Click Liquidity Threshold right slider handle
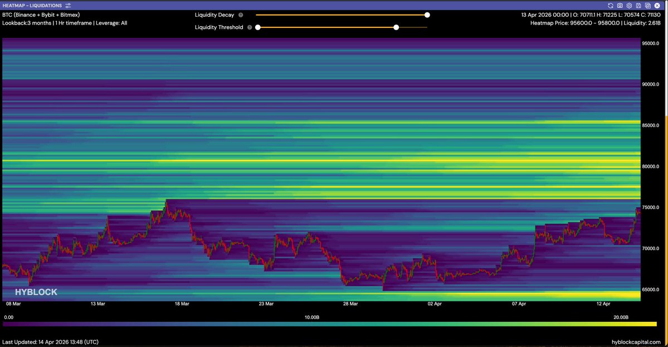This screenshot has width=668, height=347. 396,27
